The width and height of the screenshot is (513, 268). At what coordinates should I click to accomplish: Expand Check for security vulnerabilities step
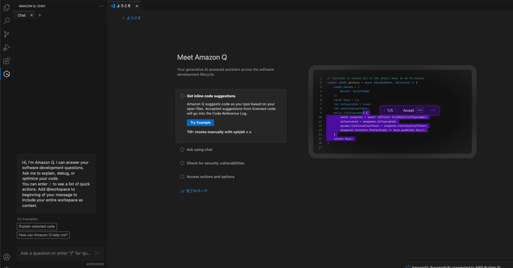tap(215, 163)
